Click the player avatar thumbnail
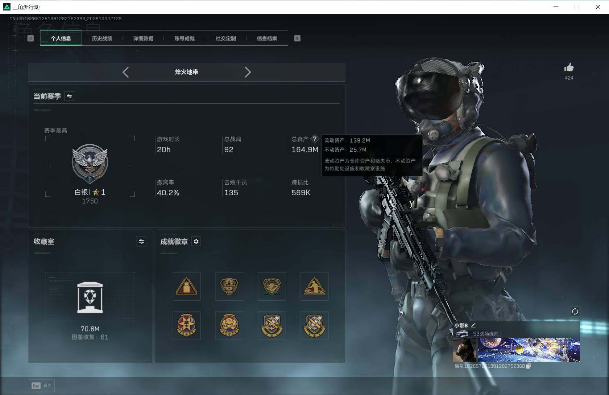The image size is (609, 395). (x=465, y=350)
